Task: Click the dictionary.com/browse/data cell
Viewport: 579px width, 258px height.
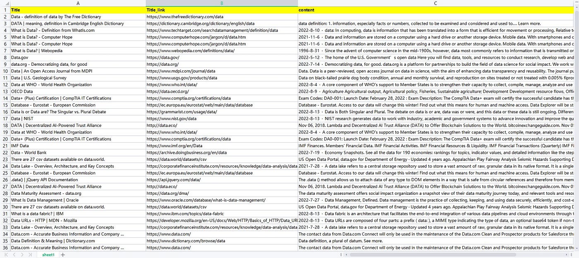Action: pos(222,241)
